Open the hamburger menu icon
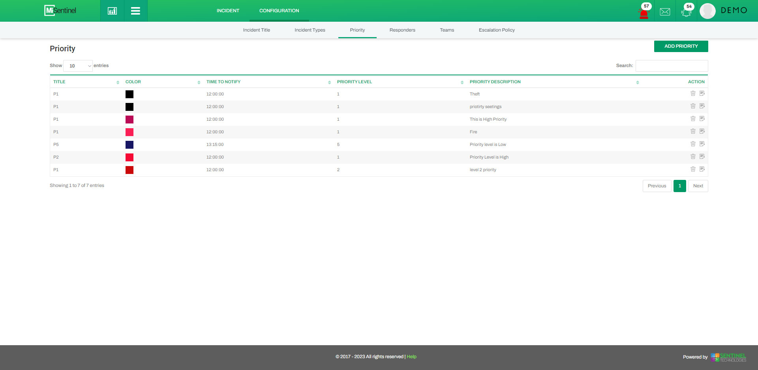This screenshot has height=370, width=758. 135,11
